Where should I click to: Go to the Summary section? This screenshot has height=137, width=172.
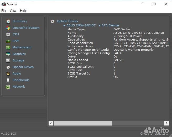click(x=20, y=21)
